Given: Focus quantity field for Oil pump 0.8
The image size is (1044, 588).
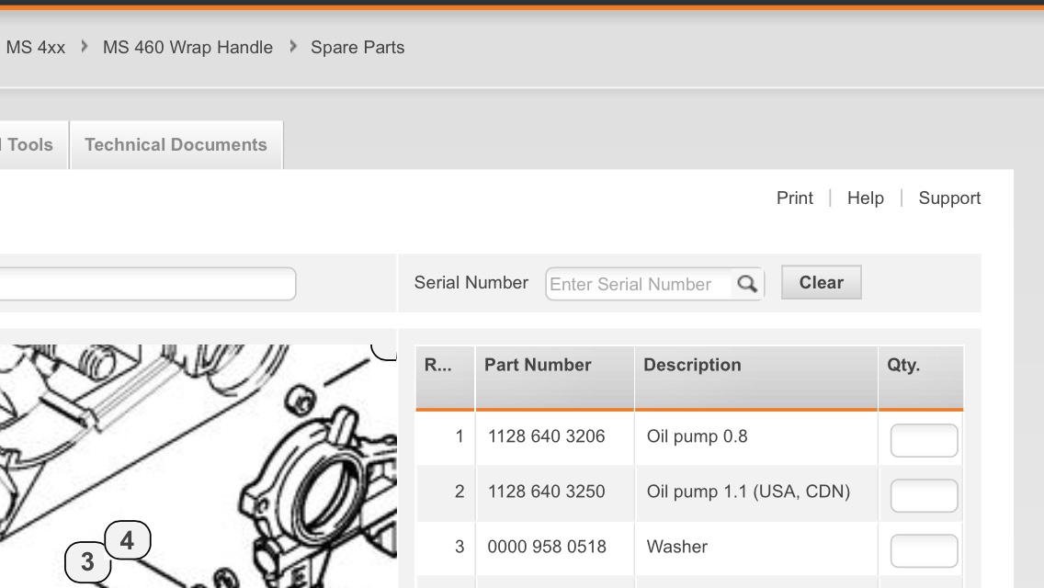Looking at the screenshot, I should [925, 441].
